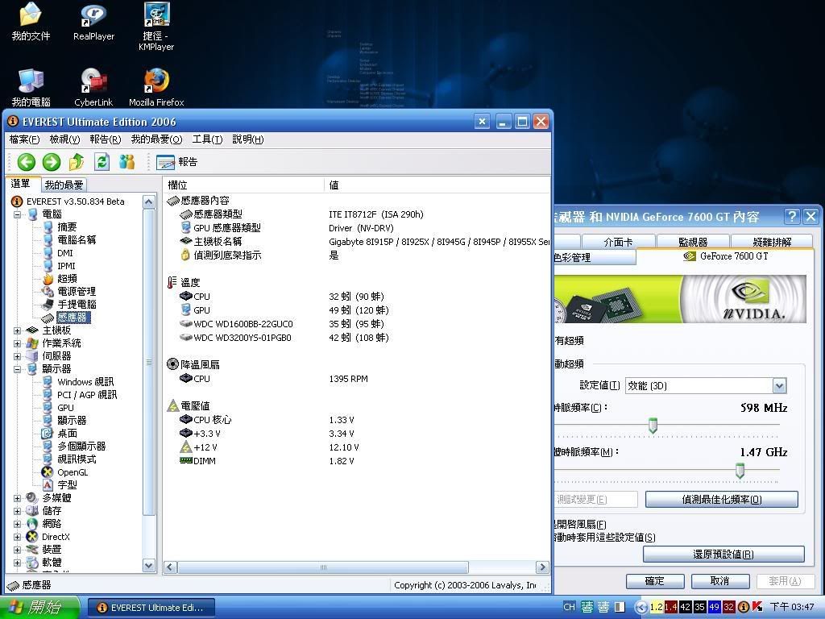825x619 pixels.
Task: Click the green Forward arrow in EVEREST toolbar
Action: coord(52,162)
